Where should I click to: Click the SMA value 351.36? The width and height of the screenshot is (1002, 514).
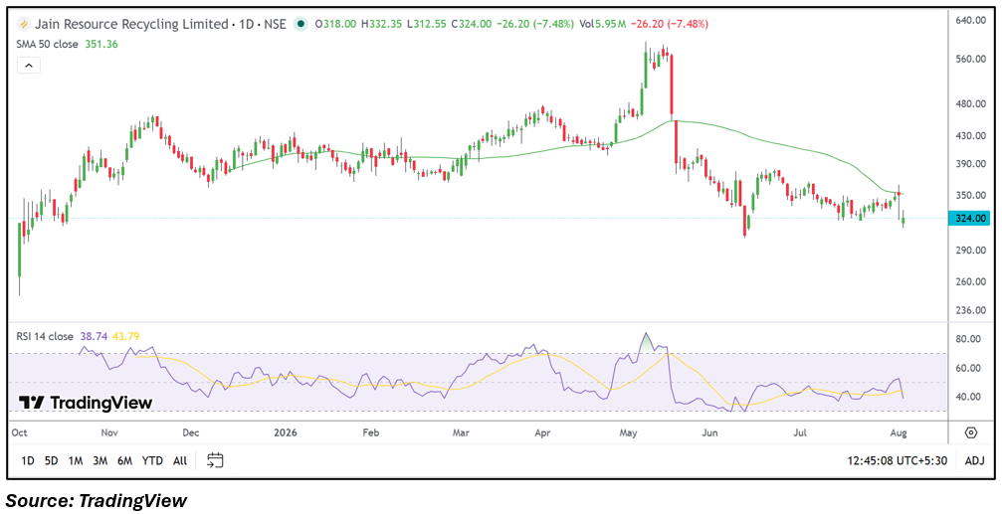pyautogui.click(x=101, y=44)
